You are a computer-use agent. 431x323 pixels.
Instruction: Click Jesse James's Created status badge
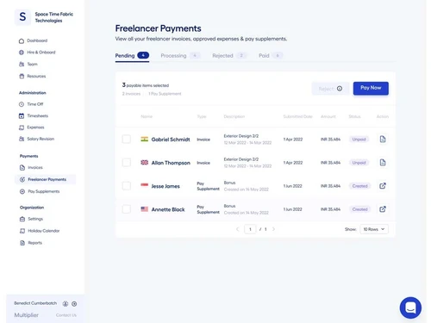359,186
